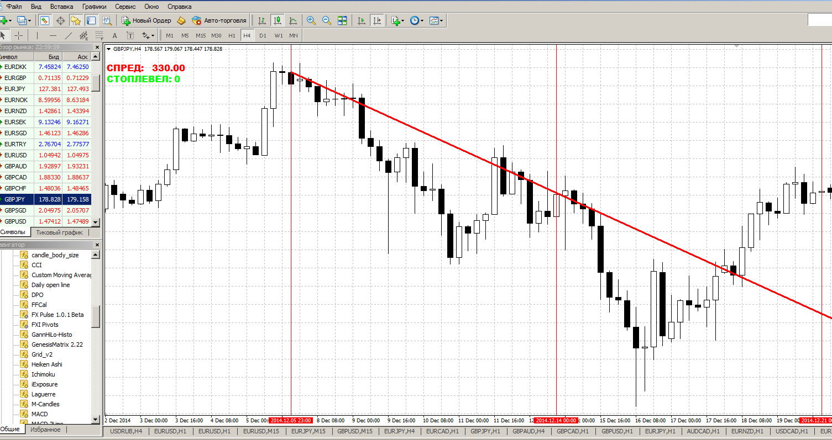This screenshot has width=832, height=440.
Task: Open the periodicity clock dropdown
Action: [417, 20]
